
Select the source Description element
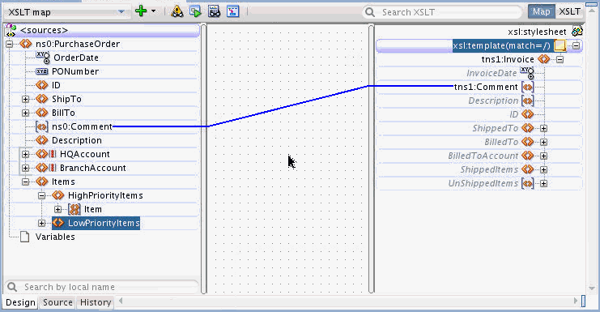pos(77,140)
